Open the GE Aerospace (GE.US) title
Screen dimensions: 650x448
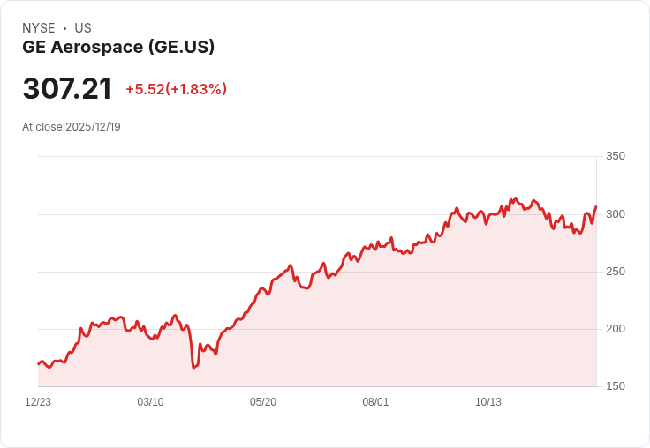tap(118, 47)
